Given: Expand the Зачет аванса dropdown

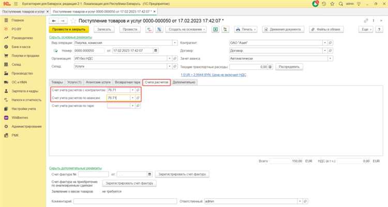Looking at the screenshot, I should click(x=325, y=59).
